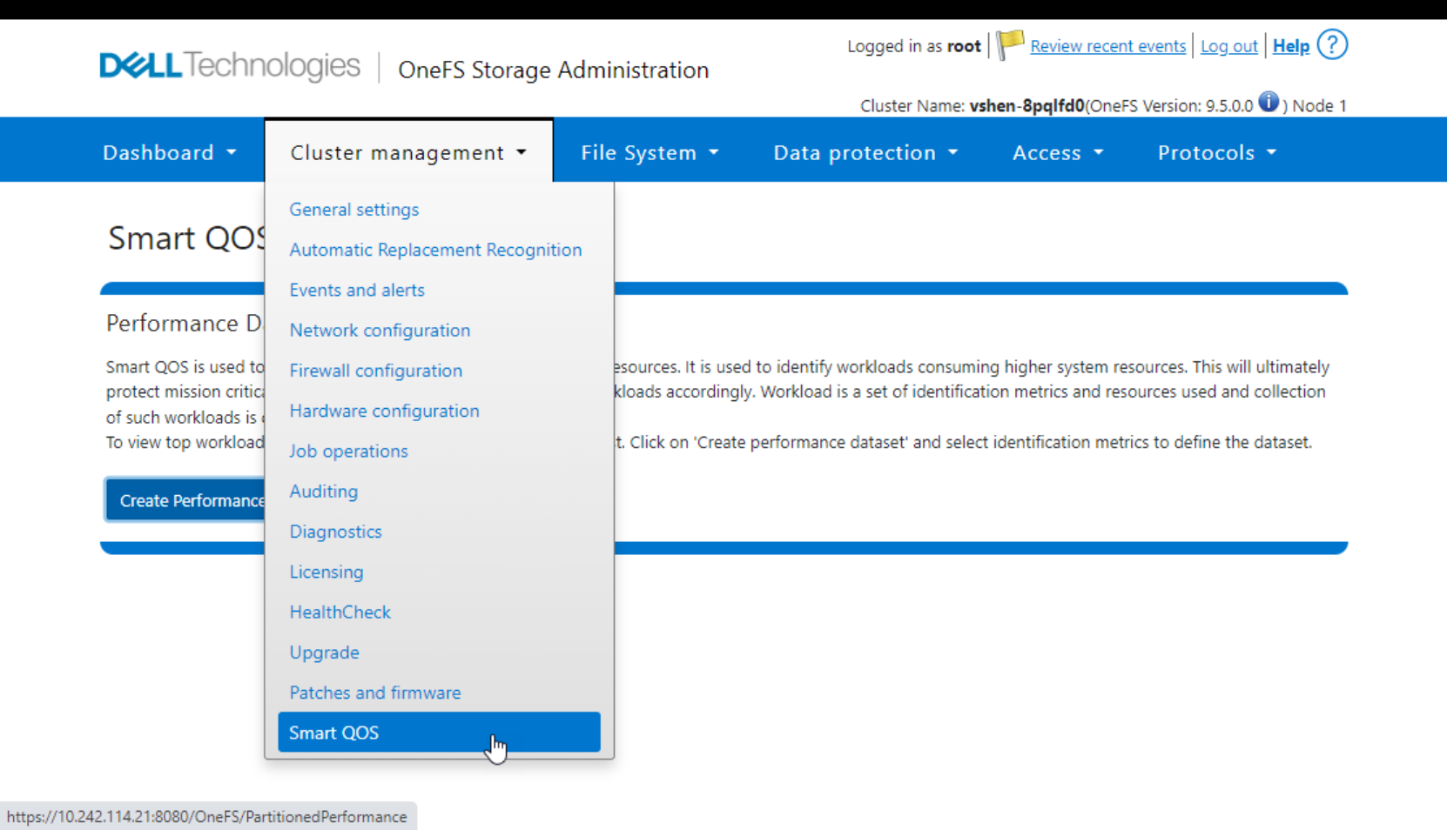Select General settings menu entry
Image resolution: width=1447 pixels, height=830 pixels.
354,210
